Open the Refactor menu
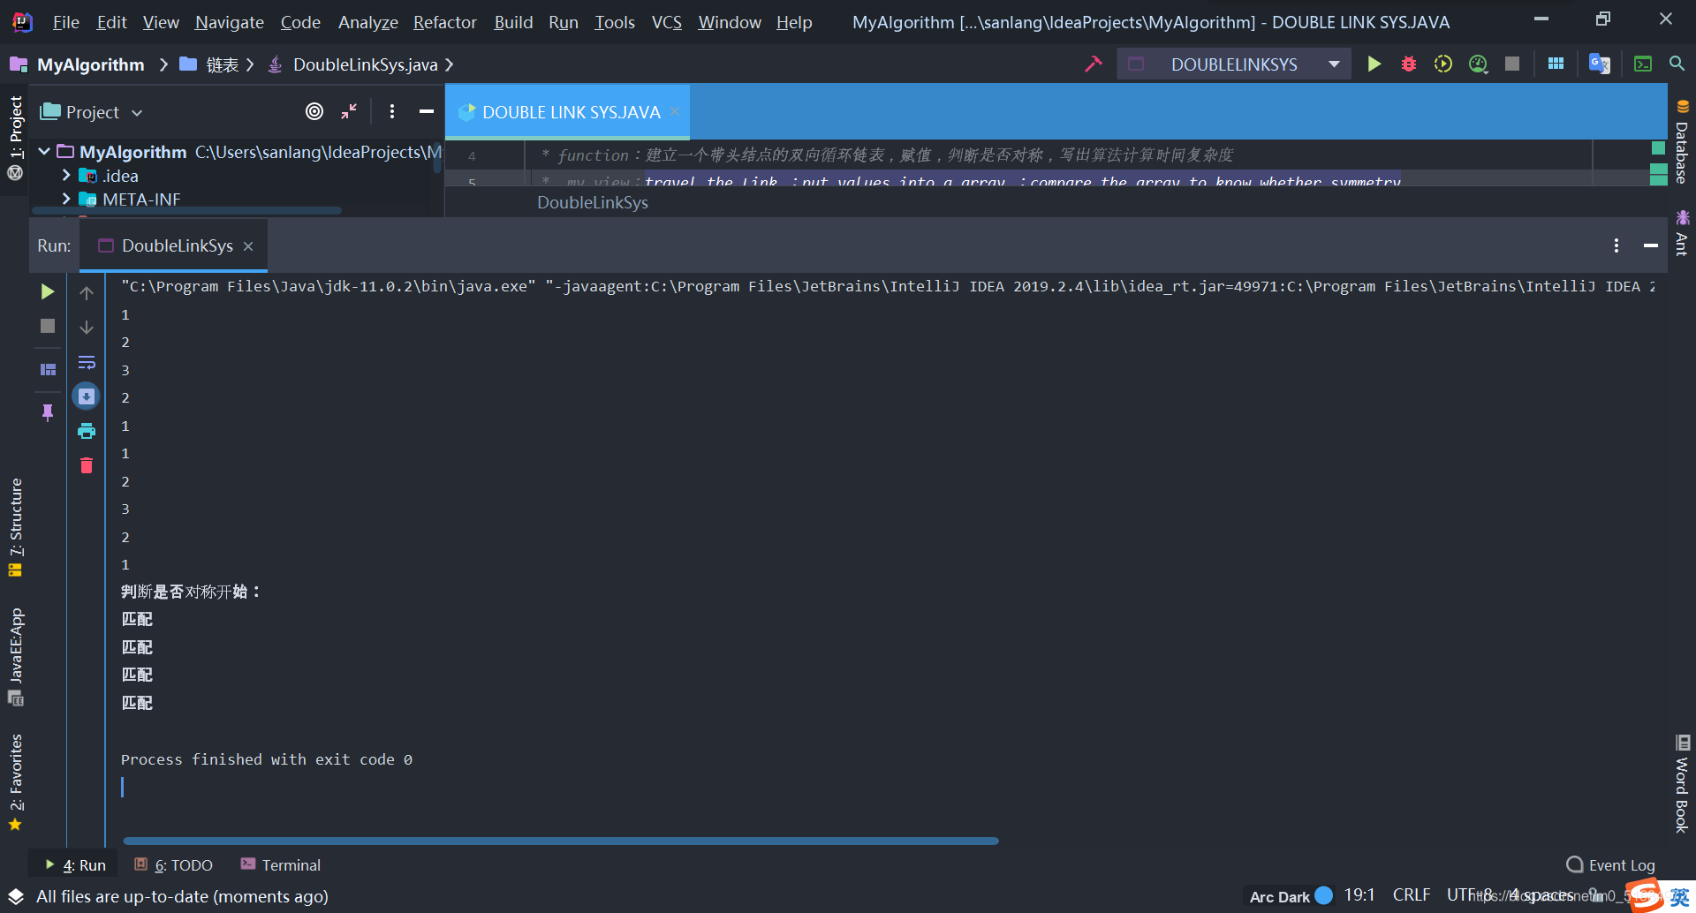The image size is (1696, 913). [x=445, y=22]
